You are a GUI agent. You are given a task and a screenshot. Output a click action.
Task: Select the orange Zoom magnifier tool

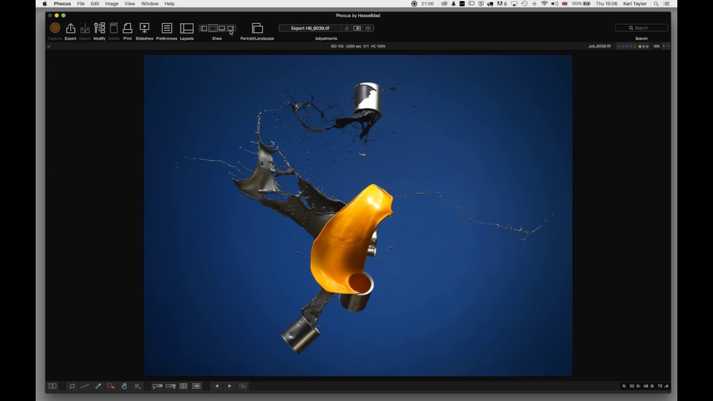point(111,386)
